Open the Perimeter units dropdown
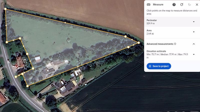200x112 pixels. click(194, 22)
